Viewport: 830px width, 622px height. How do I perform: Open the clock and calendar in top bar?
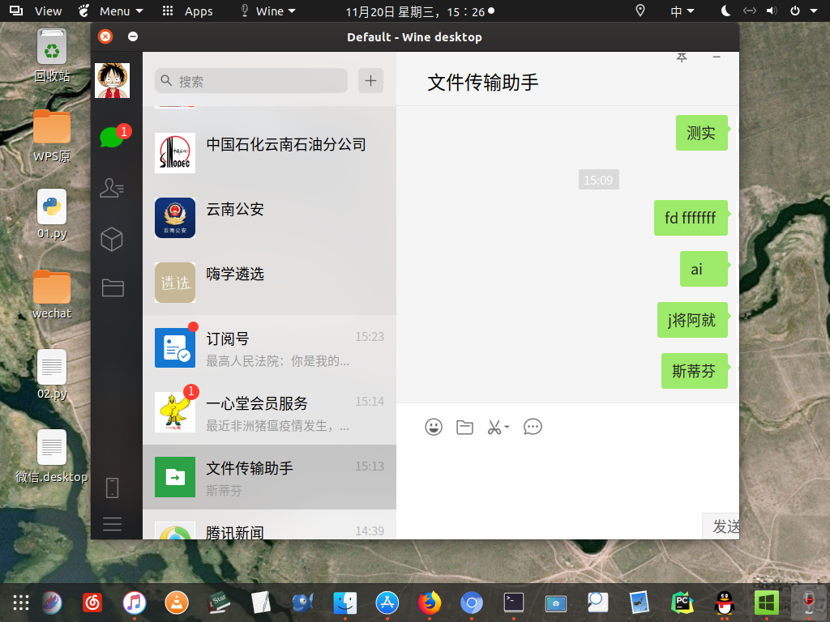[420, 11]
